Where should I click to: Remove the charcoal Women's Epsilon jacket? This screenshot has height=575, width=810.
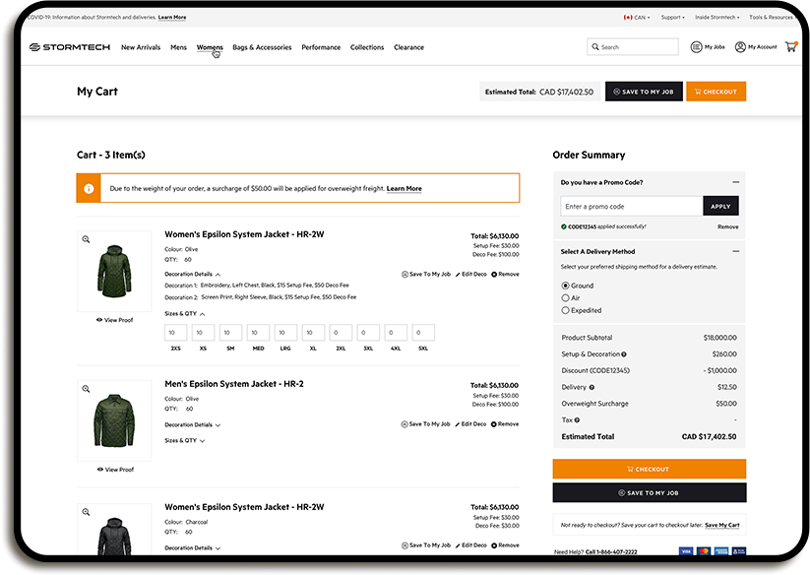tap(505, 545)
